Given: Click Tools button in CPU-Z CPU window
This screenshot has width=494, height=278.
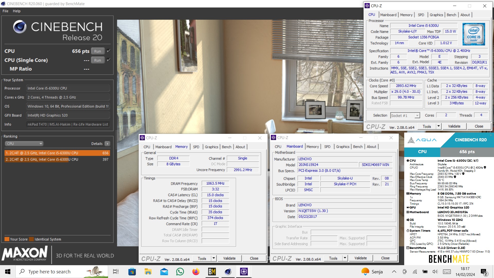Looking at the screenshot, I should [427, 126].
